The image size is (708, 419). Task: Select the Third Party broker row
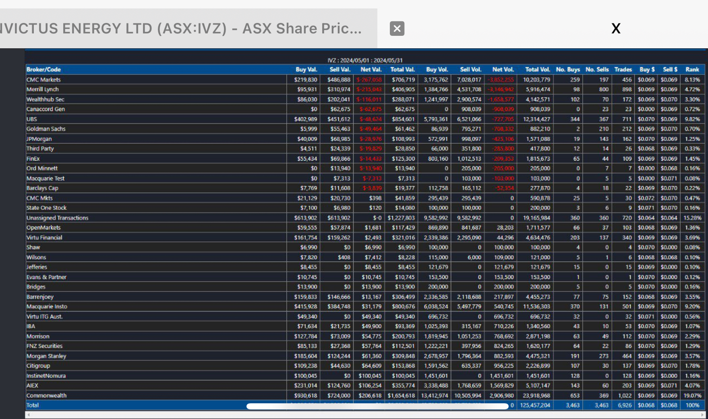(365, 149)
